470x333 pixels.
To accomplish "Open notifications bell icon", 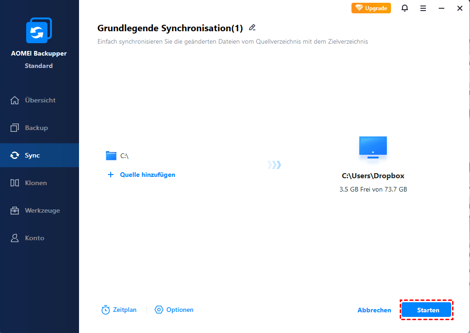I will click(x=405, y=8).
